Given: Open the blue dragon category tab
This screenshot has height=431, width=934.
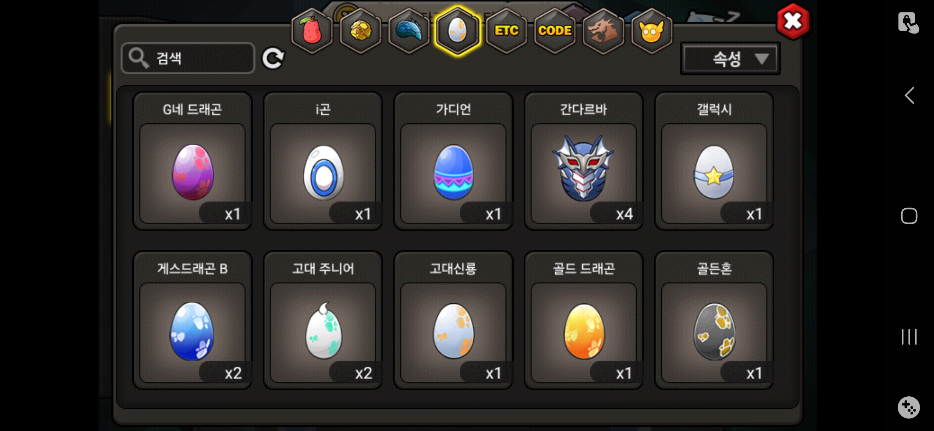Looking at the screenshot, I should [x=409, y=31].
